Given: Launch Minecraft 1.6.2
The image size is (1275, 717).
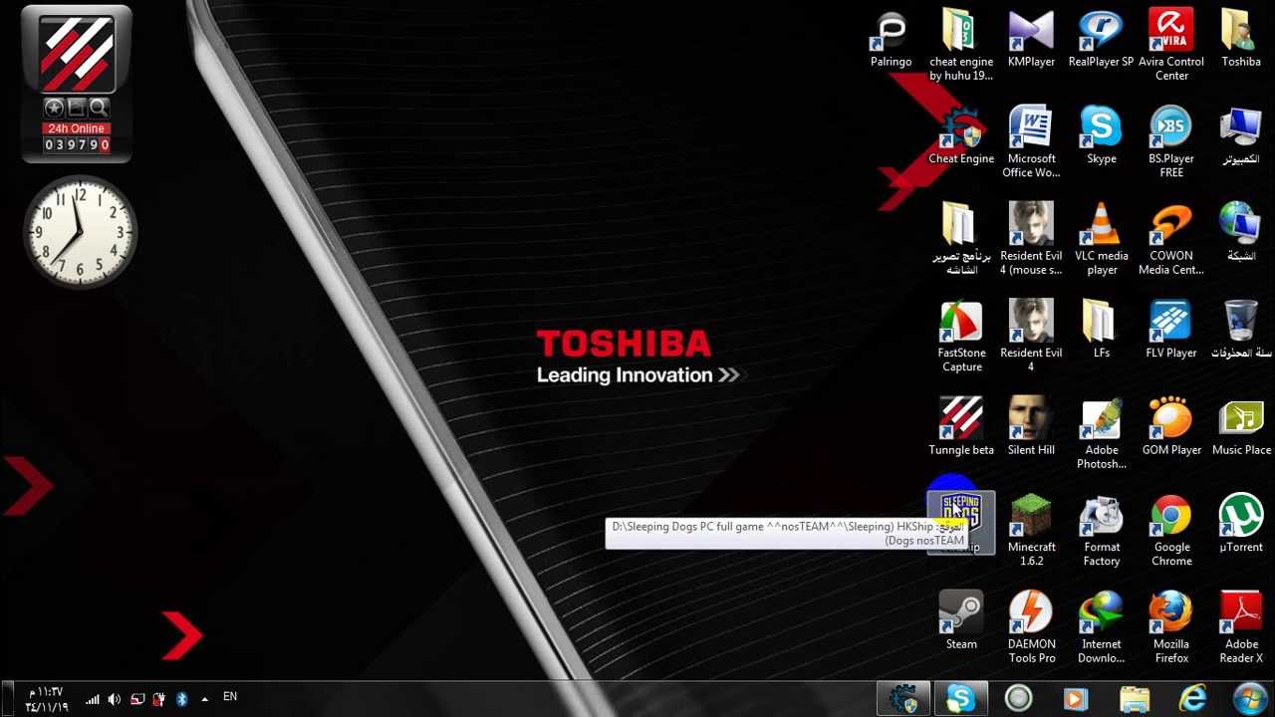Looking at the screenshot, I should point(1031,530).
